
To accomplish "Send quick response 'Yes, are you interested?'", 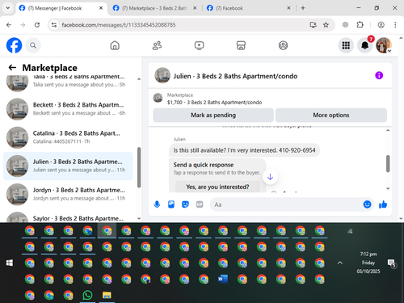I will point(217,187).
